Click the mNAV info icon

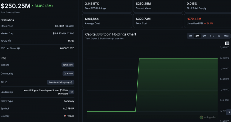(x=10, y=41)
